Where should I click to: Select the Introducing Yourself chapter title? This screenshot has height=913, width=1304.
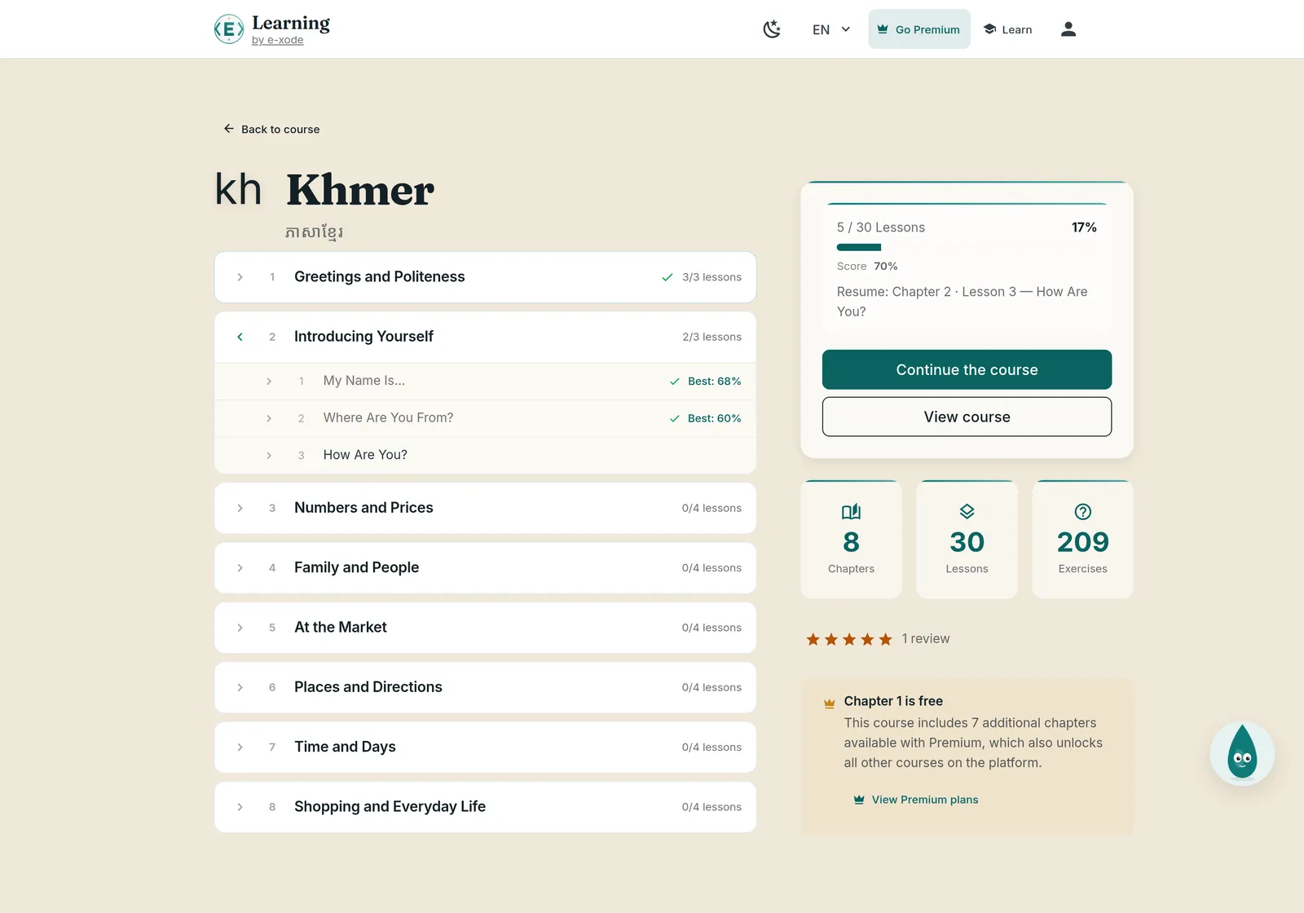coord(363,336)
